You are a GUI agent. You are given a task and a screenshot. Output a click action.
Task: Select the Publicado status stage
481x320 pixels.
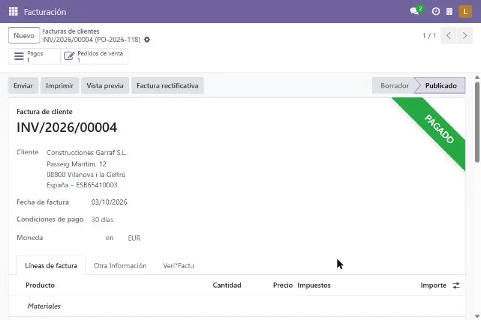[x=441, y=85]
